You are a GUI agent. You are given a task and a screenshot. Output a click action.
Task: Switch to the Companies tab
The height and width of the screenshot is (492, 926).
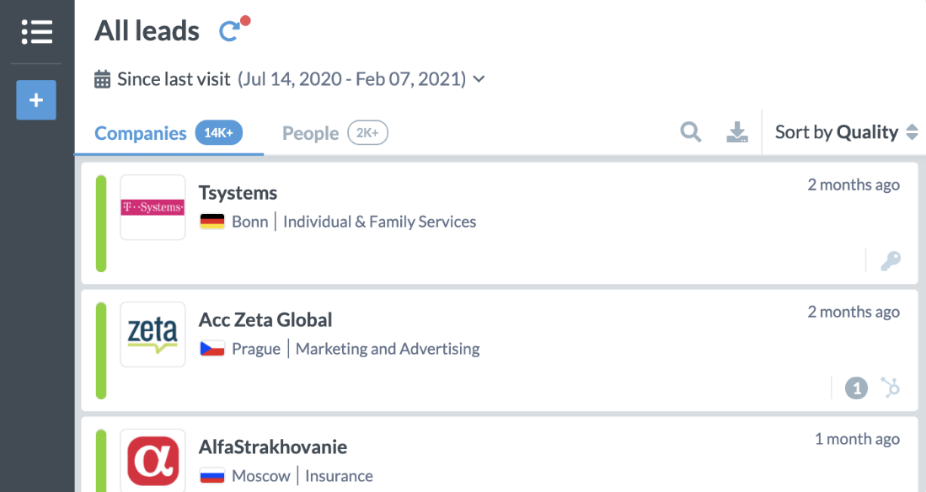[x=141, y=133]
